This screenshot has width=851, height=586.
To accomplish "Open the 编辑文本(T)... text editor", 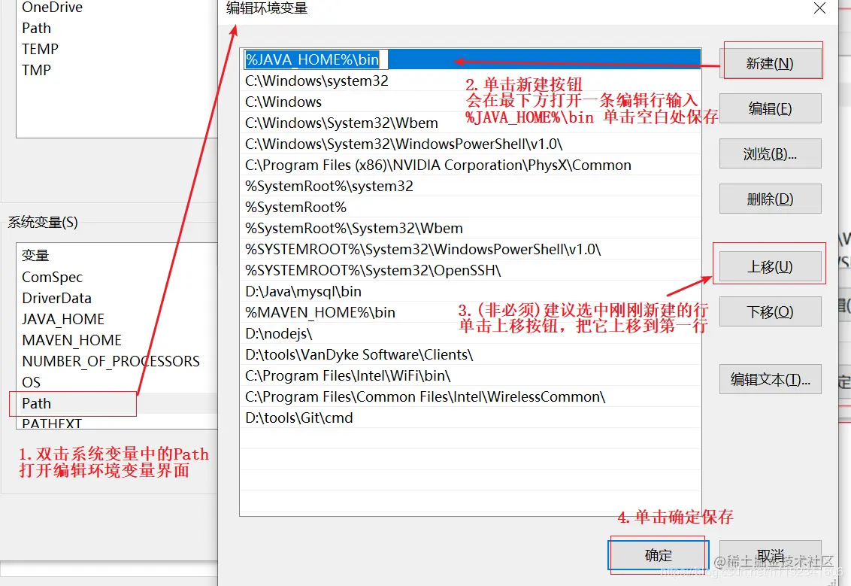I will tap(770, 379).
